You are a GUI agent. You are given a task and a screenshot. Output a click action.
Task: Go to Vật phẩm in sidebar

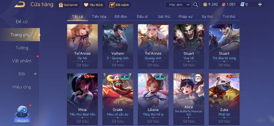22,61
